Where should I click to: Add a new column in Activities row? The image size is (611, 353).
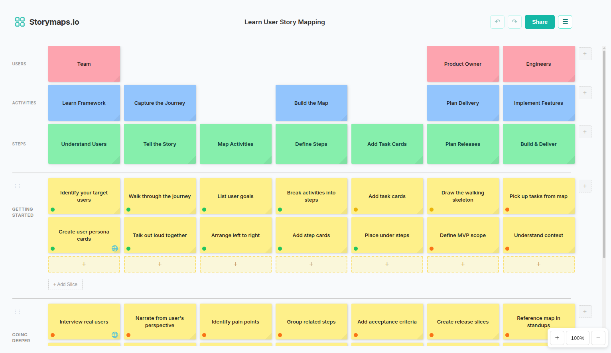[585, 93]
